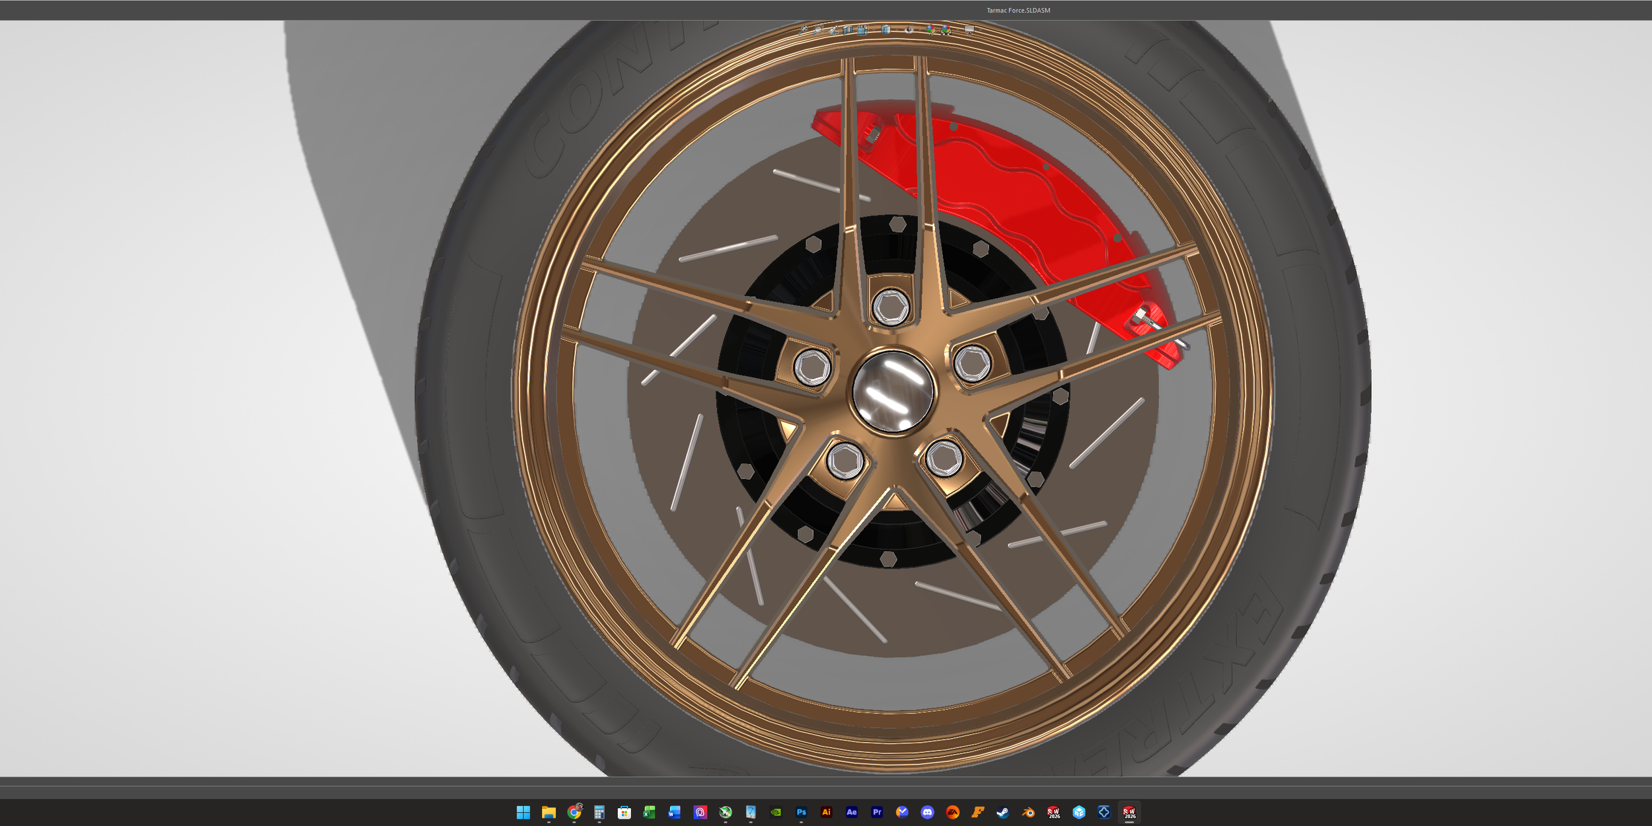Screen dimensions: 1652x826
Task: Expand the Apply Scene dropdown arrow
Action: [957, 30]
